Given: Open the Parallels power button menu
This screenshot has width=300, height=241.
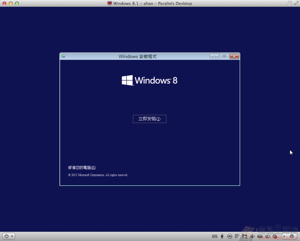Looking at the screenshot, I should [x=8, y=236].
